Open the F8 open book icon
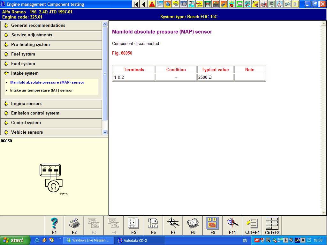Image resolution: width=327 pixels, height=245 pixels. click(193, 226)
